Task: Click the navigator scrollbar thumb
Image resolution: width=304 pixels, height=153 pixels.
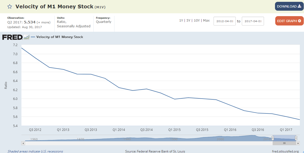Action: (284, 143)
